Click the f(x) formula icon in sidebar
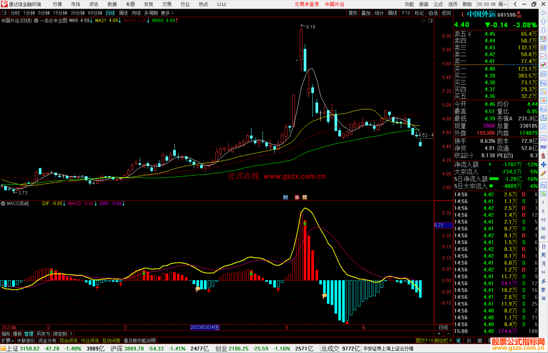The image size is (548, 353). pos(543,118)
